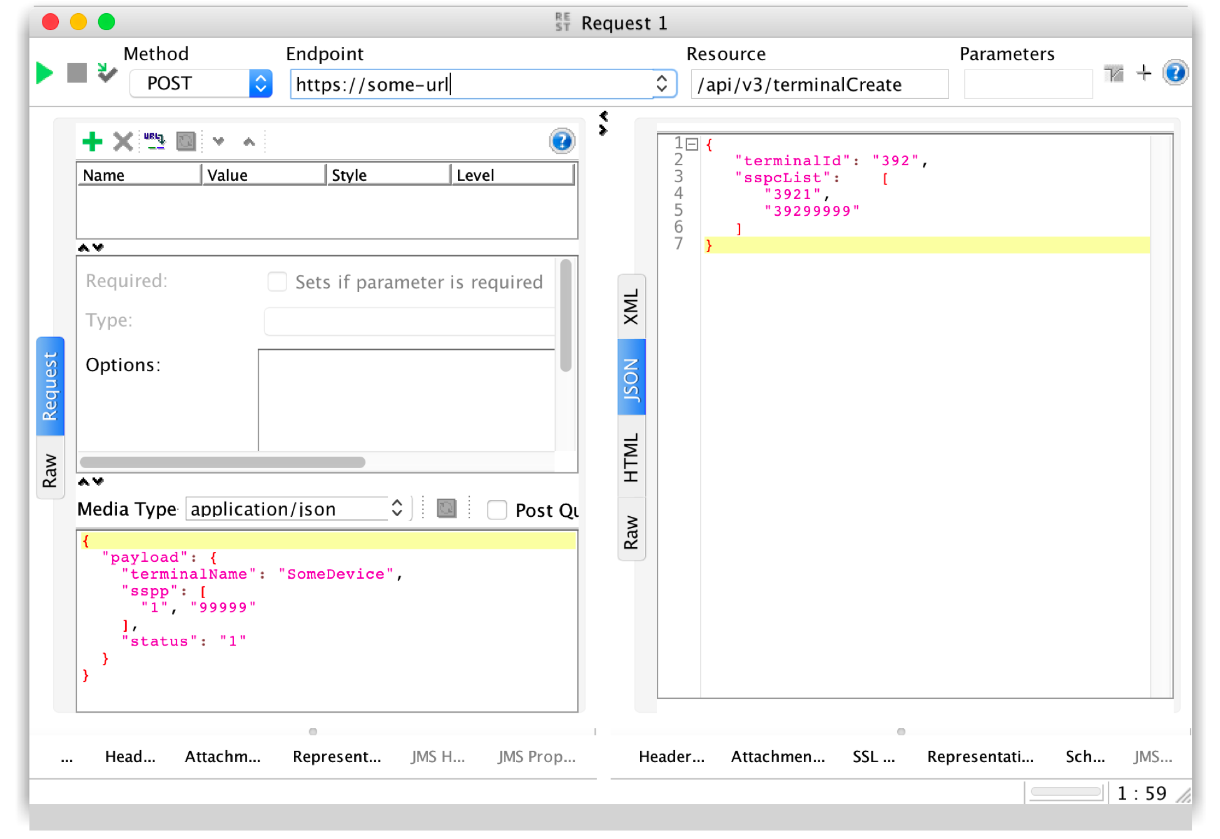
Task: Extract parameters from URL icon
Action: [153, 141]
